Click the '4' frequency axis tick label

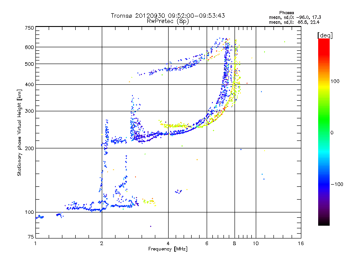(168, 243)
